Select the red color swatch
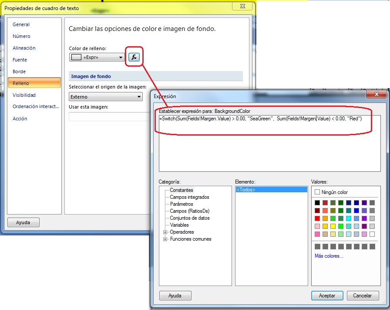Viewport: 390px width, 310px height. click(316, 218)
